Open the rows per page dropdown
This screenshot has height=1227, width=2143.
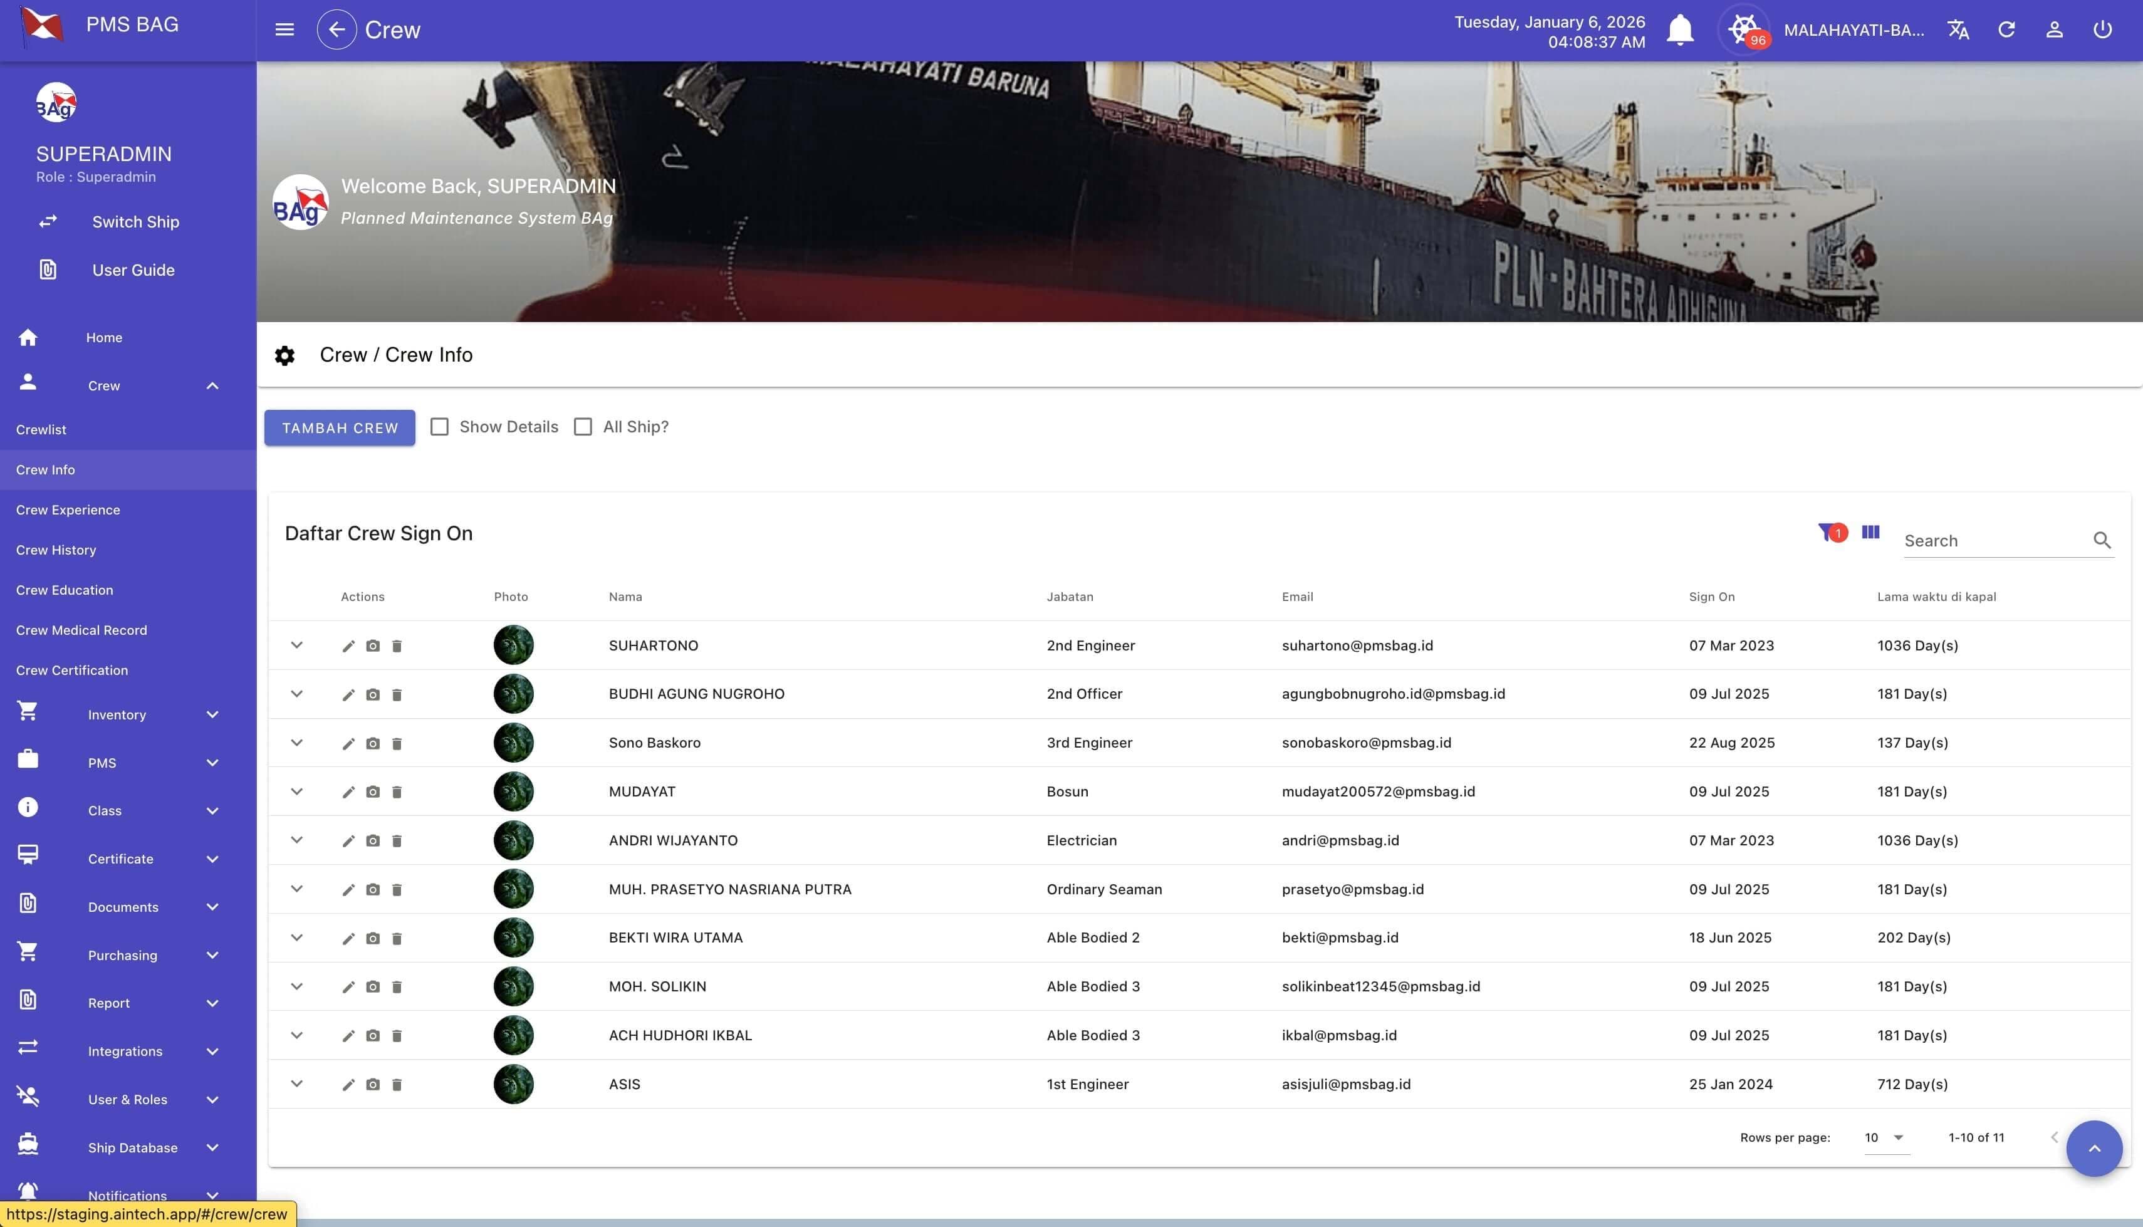click(1883, 1137)
